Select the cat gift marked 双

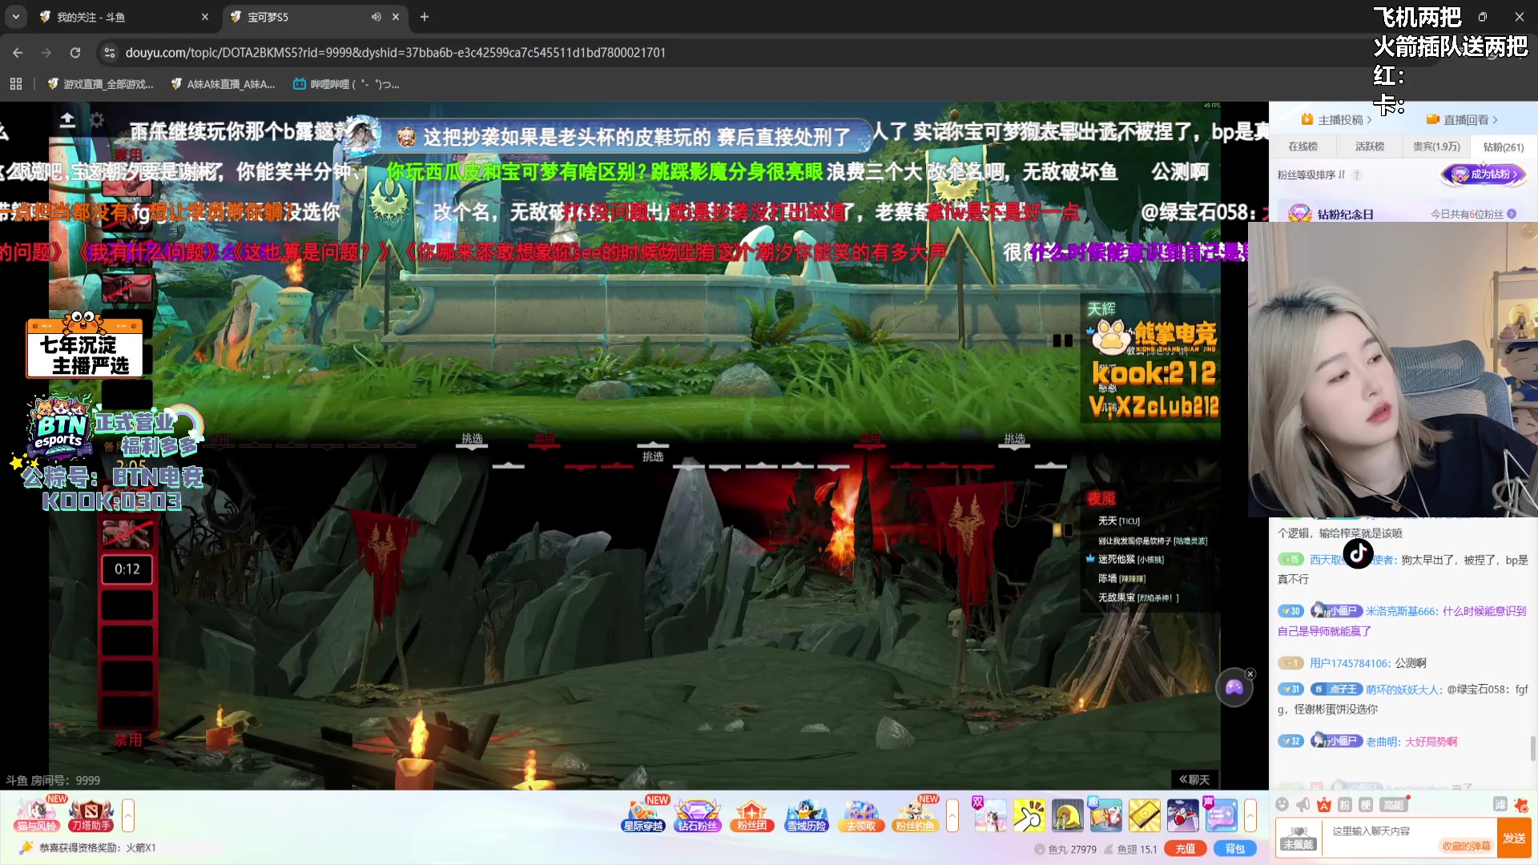[989, 815]
